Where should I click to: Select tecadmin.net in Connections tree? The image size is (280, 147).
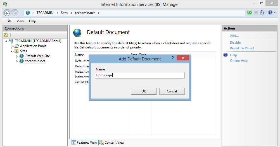[x=35, y=61]
